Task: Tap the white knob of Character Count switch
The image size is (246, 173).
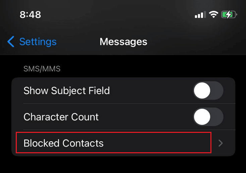Action: (202, 117)
